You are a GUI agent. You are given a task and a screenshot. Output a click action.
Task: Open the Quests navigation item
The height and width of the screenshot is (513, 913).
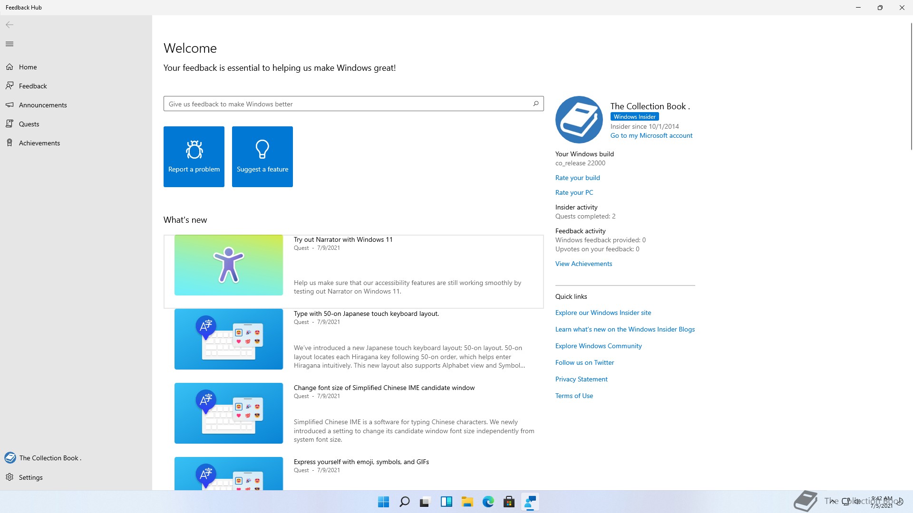pos(76,124)
